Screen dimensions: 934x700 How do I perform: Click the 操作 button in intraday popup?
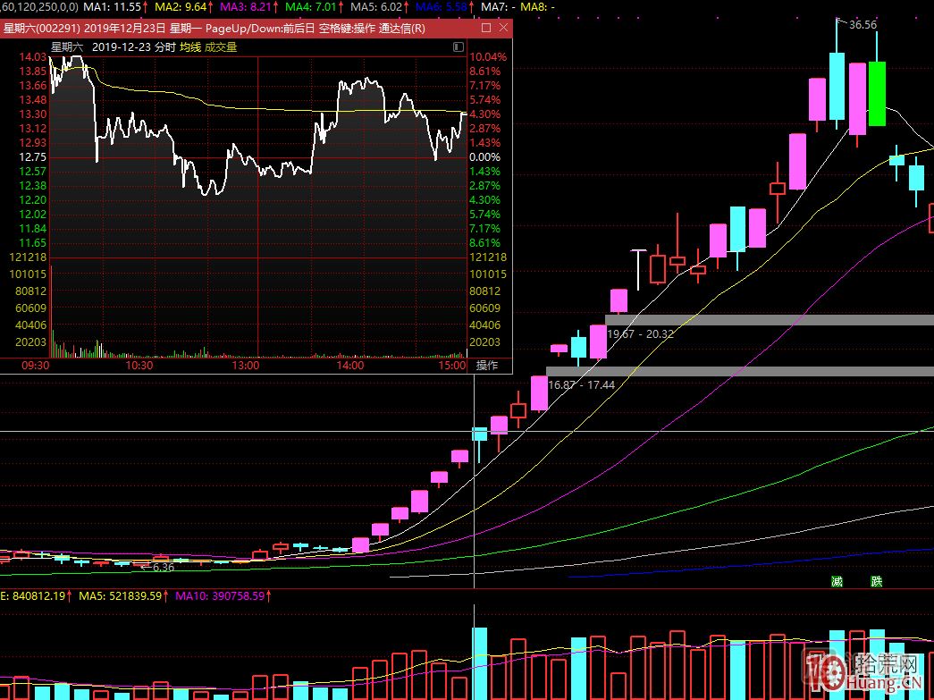point(487,365)
